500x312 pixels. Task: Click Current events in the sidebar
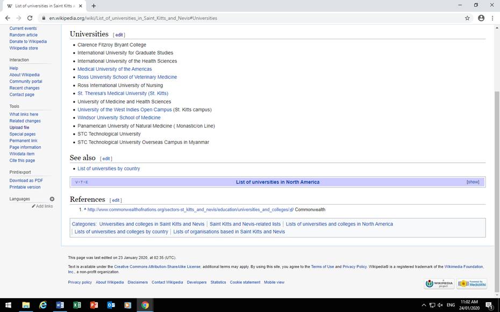23,28
